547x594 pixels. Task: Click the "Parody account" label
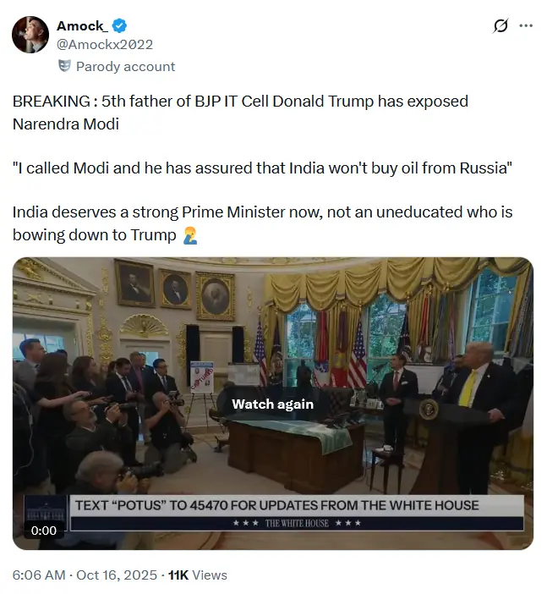[125, 66]
